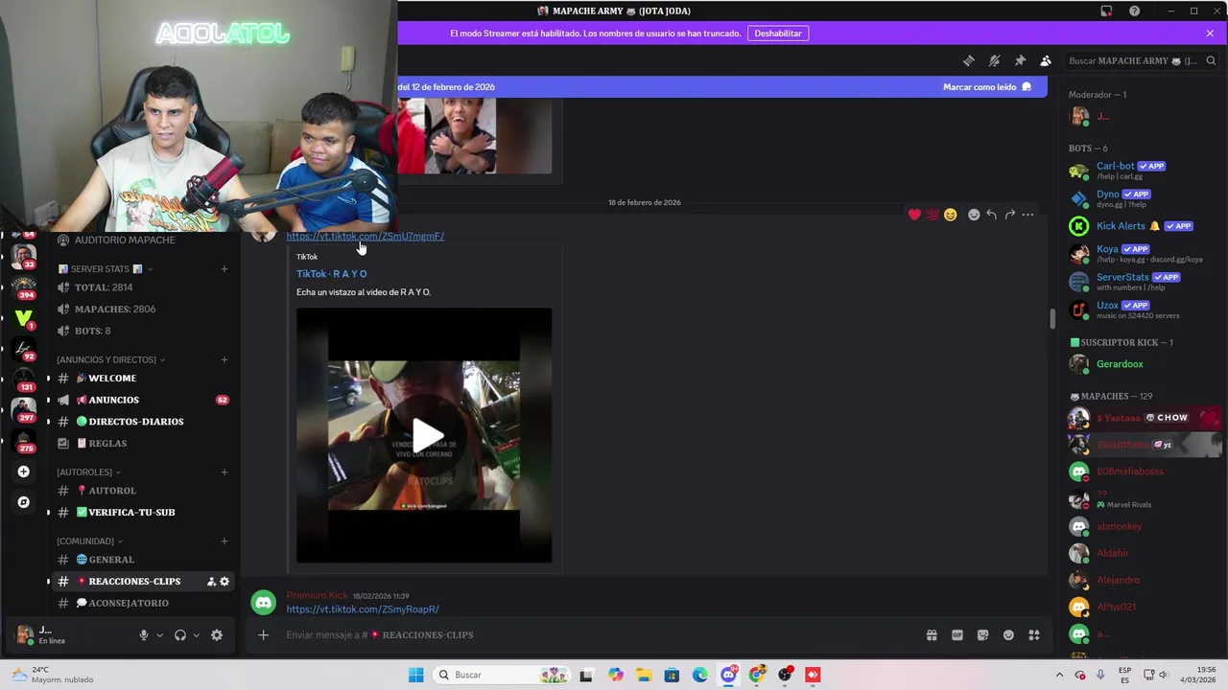The width and height of the screenshot is (1228, 690).
Task: Click the help question mark icon
Action: point(1135,11)
